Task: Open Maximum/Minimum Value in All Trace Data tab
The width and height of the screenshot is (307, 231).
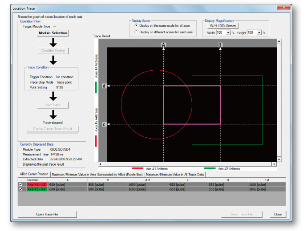Action: coord(175,175)
